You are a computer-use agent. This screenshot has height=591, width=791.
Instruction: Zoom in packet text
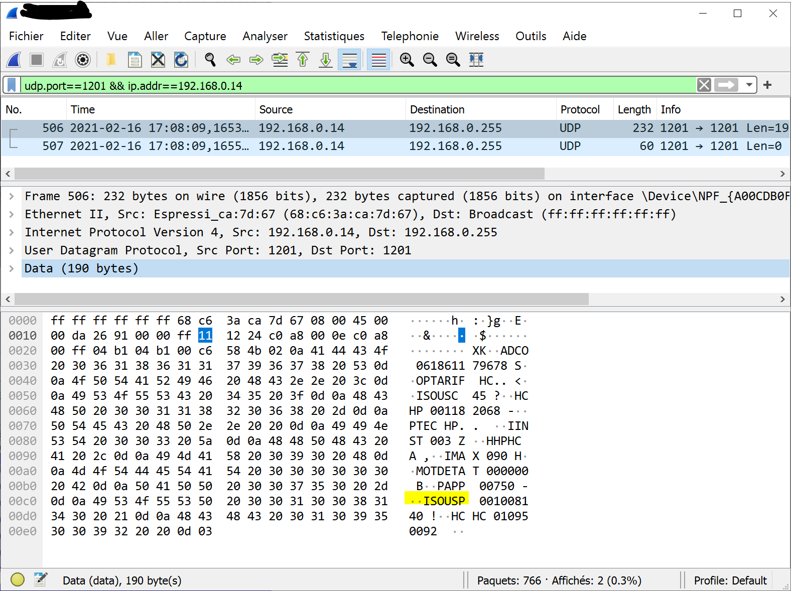407,60
